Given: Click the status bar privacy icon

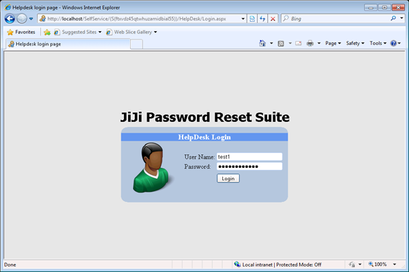Looking at the screenshot, I should (352, 265).
